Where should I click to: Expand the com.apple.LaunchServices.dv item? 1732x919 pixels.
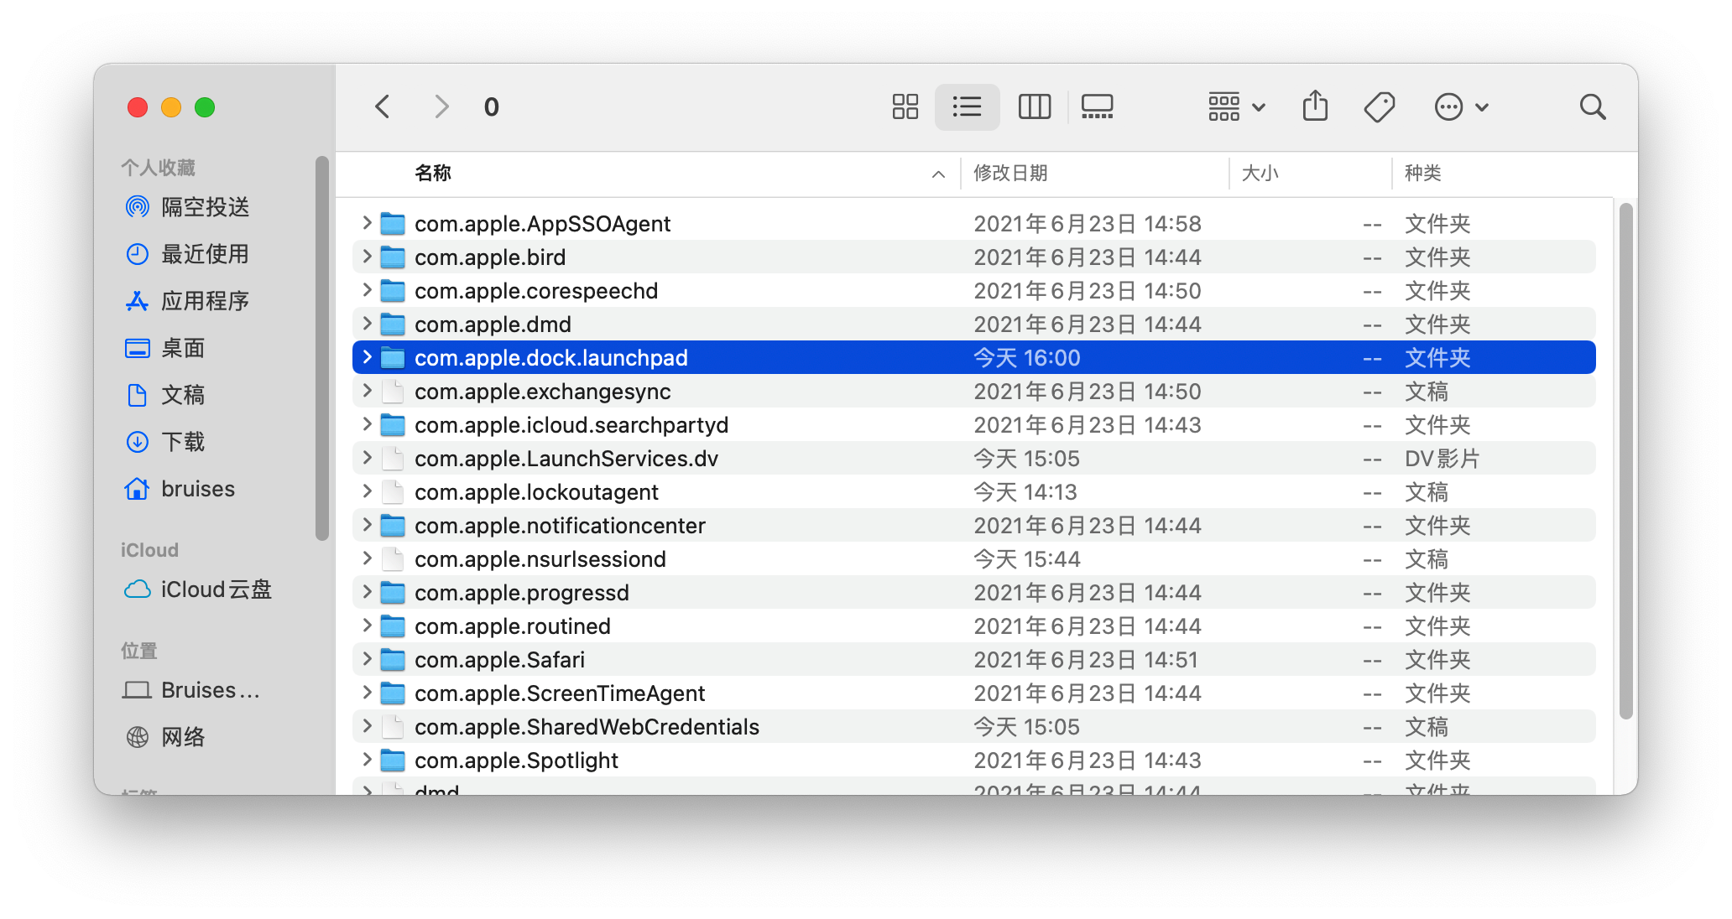tap(367, 458)
